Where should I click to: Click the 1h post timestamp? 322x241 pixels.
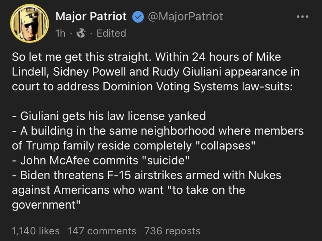[x=61, y=33]
